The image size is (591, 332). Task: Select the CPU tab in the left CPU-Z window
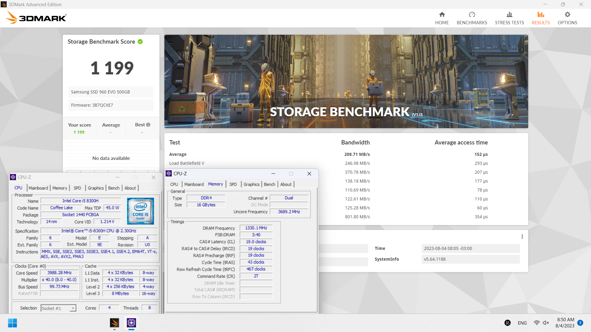click(x=18, y=188)
